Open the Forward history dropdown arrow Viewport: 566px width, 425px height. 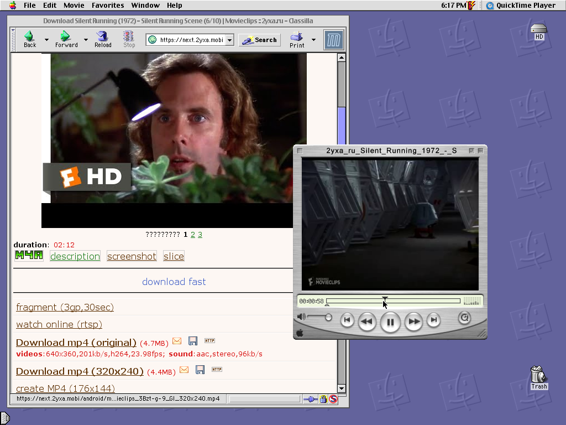click(86, 40)
